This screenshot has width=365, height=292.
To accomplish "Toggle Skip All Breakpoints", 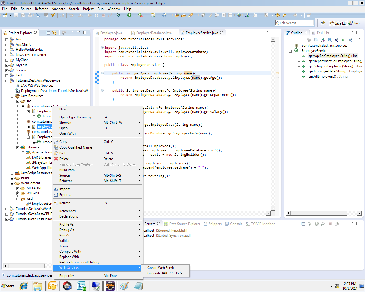I will [37, 15].
